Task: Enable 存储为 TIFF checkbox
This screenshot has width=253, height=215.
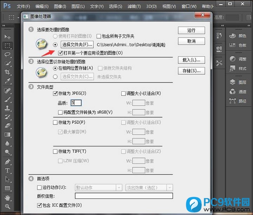Action: point(55,152)
